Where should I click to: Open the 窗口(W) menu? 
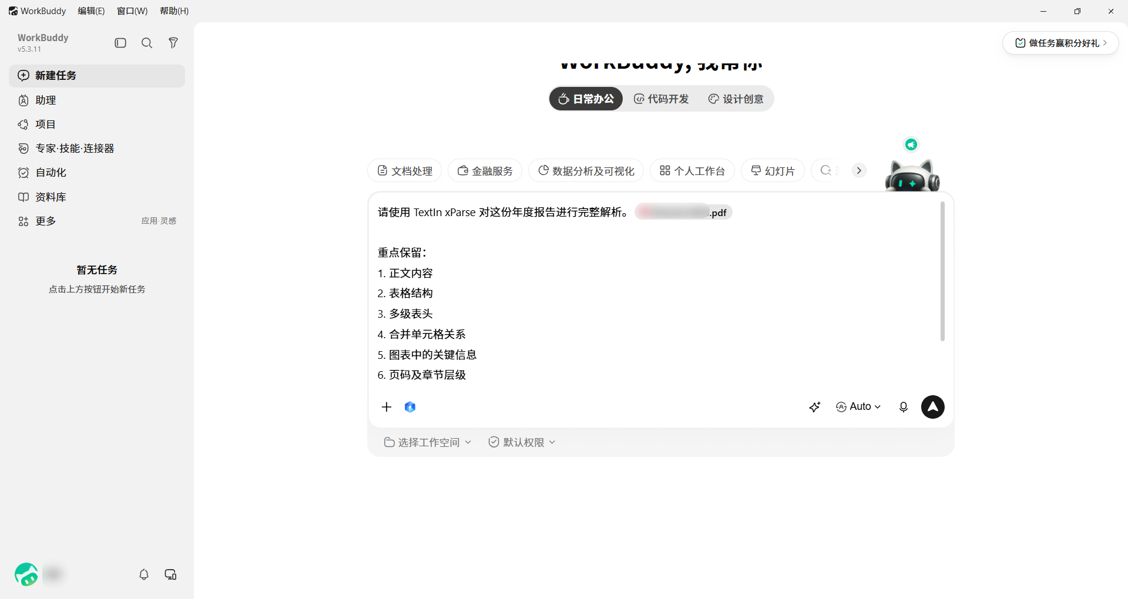[x=132, y=11]
